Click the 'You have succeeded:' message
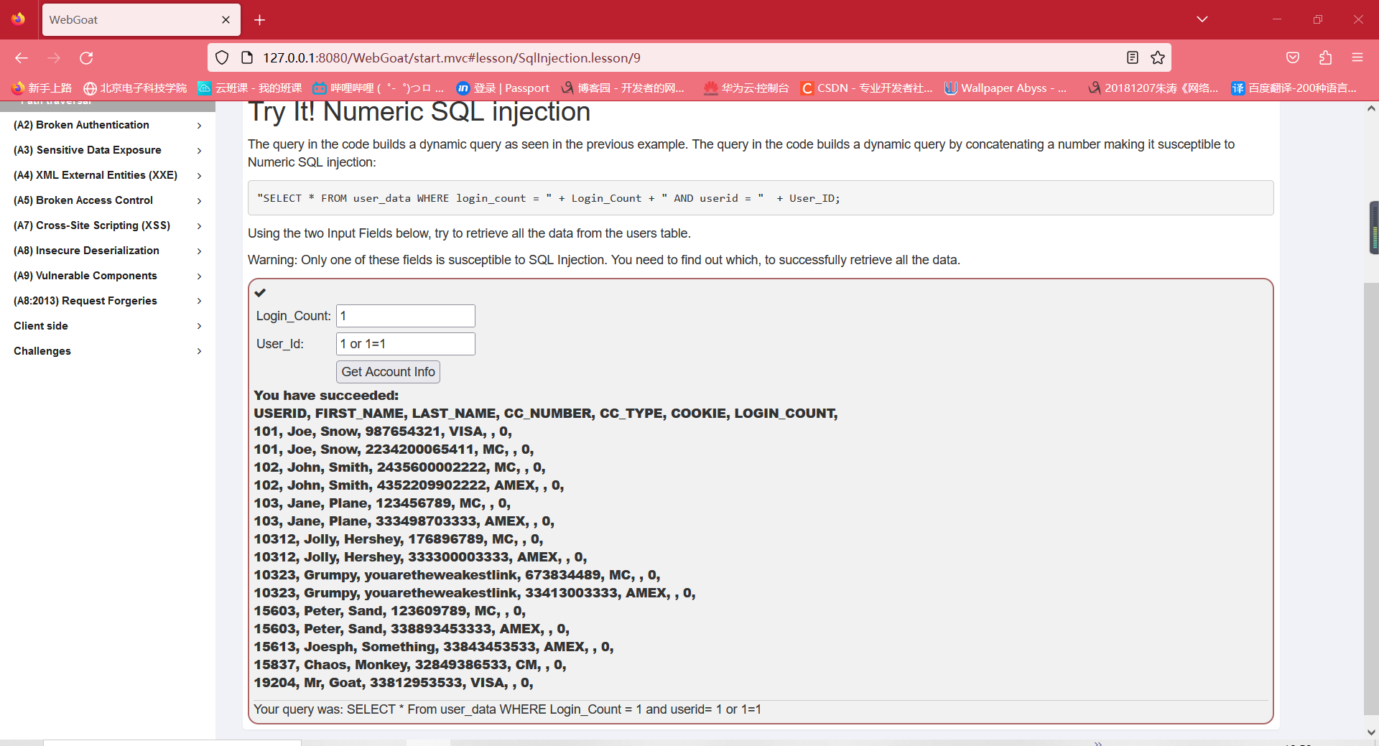 [326, 396]
